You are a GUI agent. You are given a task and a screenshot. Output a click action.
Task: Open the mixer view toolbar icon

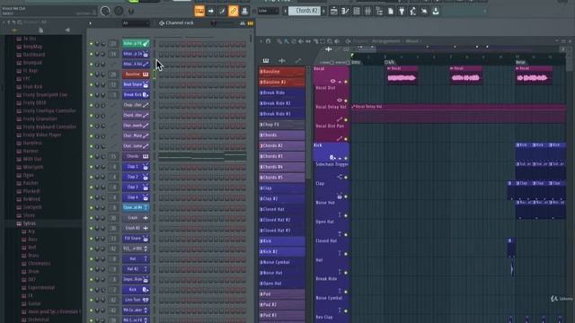tap(367, 12)
